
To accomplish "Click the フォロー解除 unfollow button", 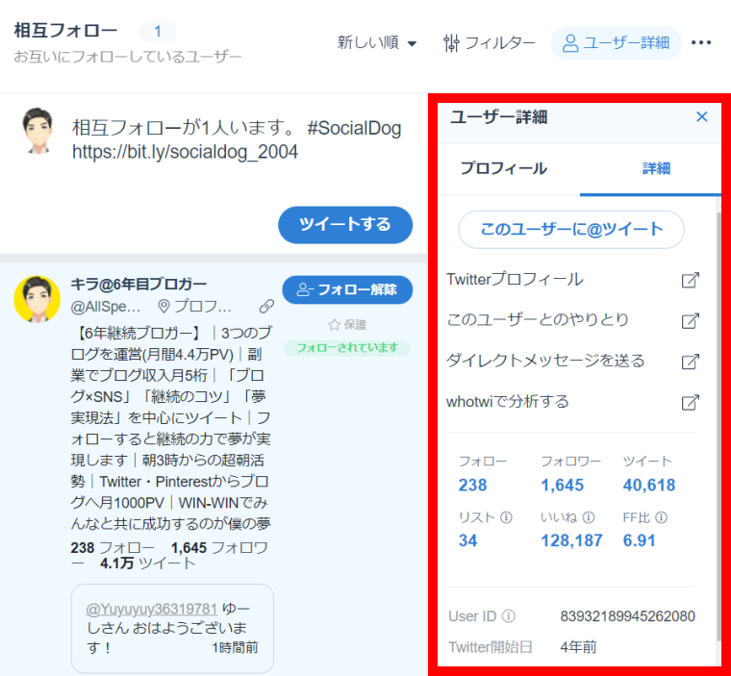I will (346, 289).
